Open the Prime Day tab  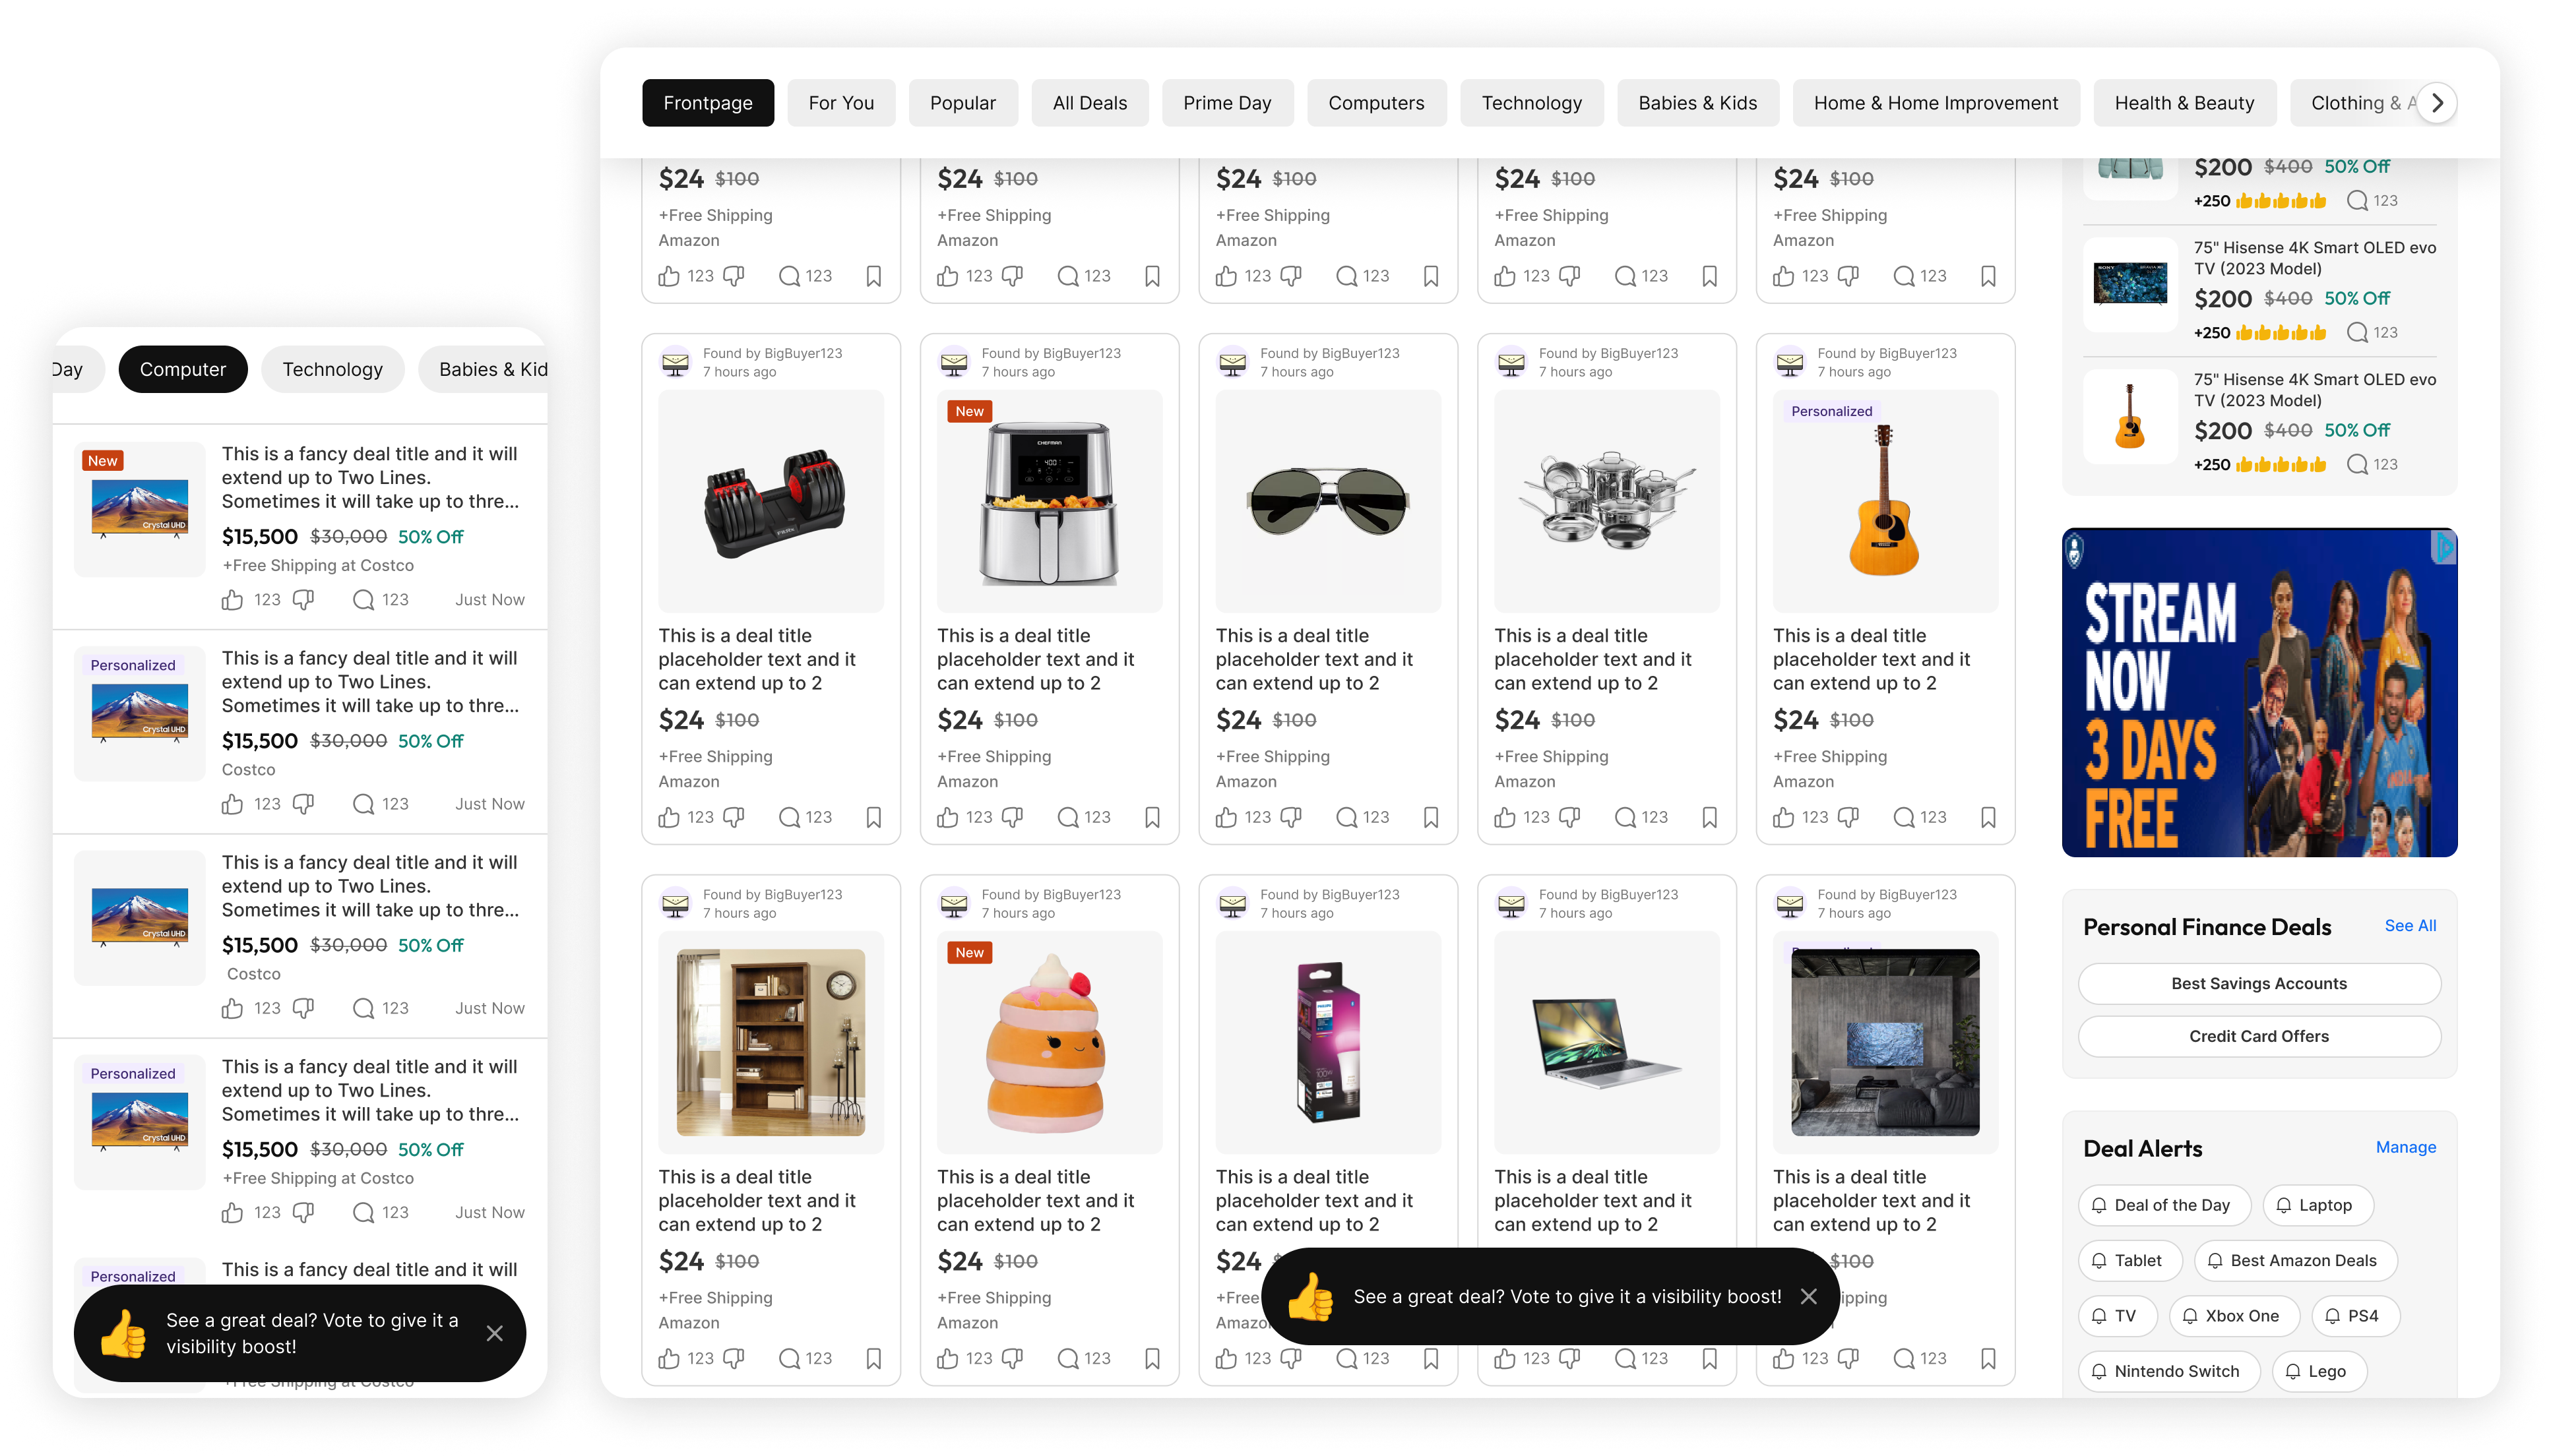[1226, 103]
